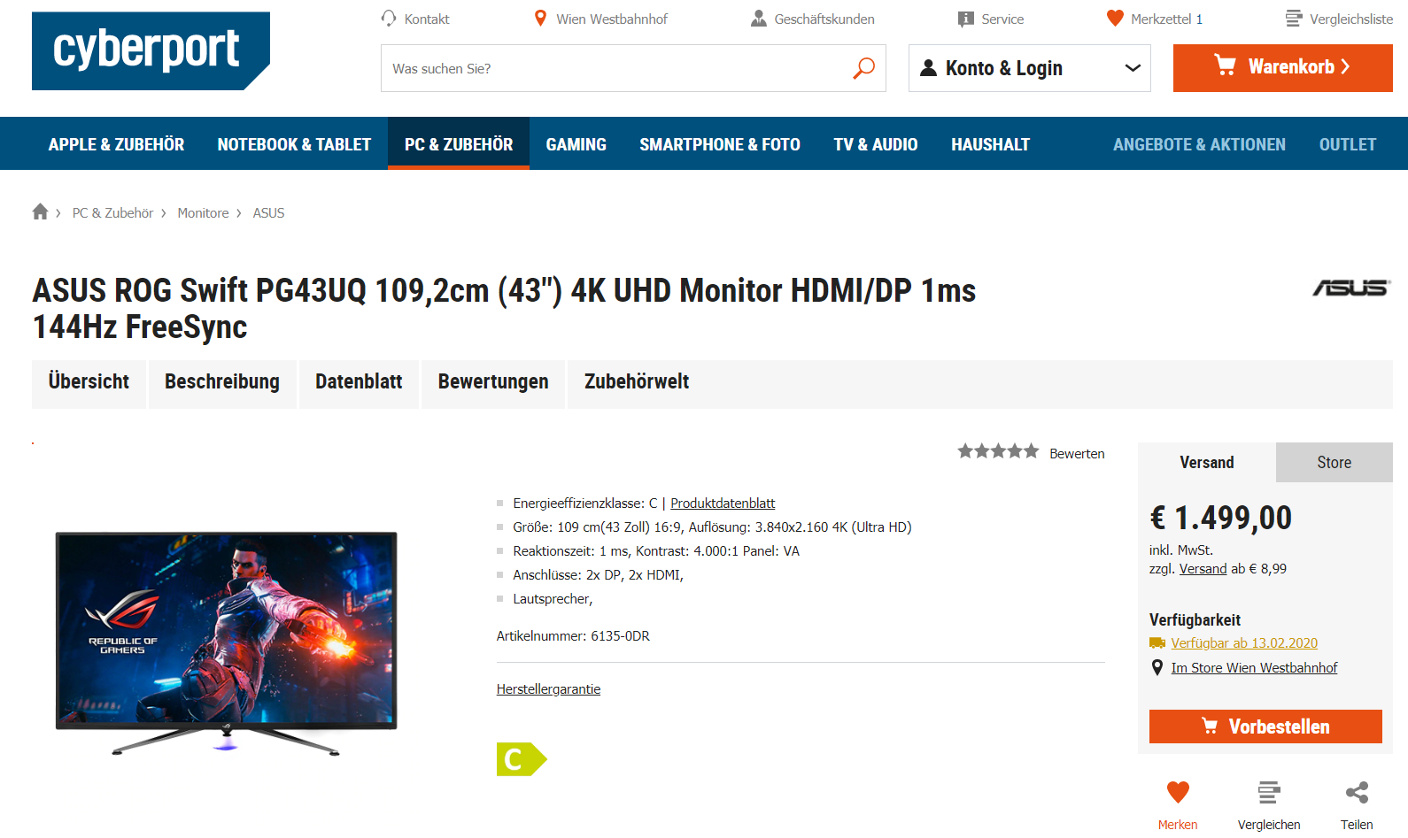Click the Vergleichen list icon
1408x838 pixels.
point(1269,792)
